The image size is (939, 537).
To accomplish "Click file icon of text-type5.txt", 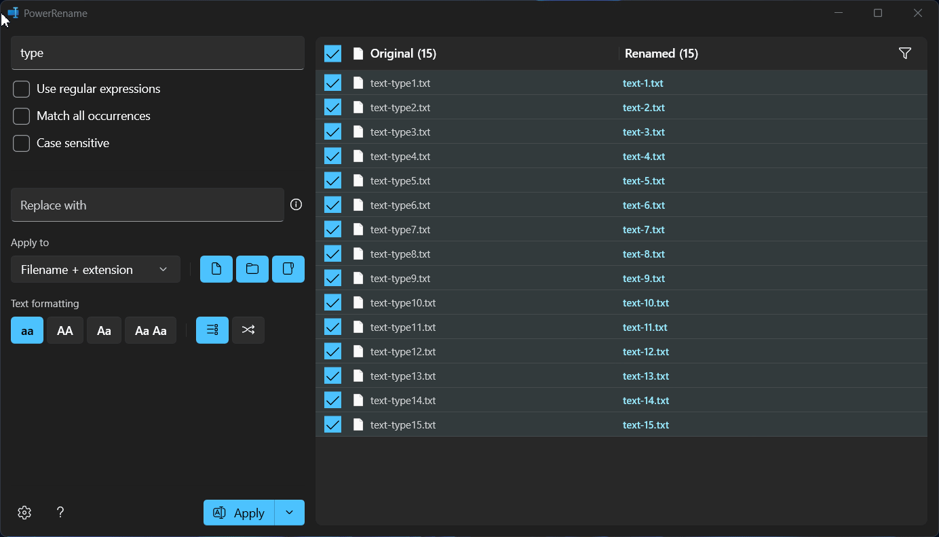I will click(x=358, y=180).
